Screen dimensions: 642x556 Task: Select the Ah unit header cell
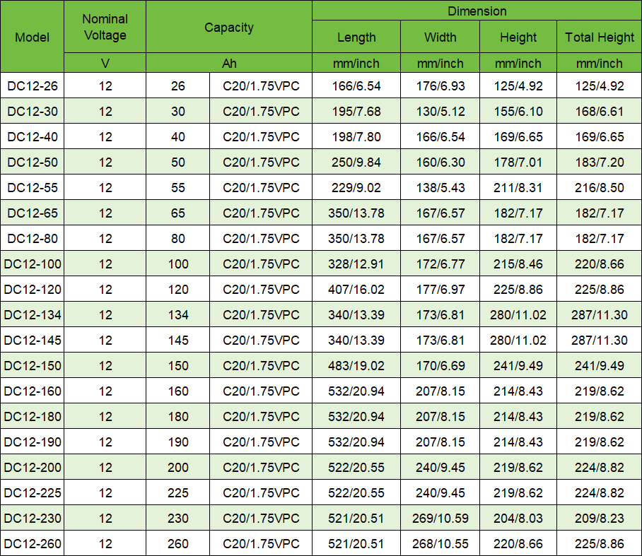(x=229, y=63)
